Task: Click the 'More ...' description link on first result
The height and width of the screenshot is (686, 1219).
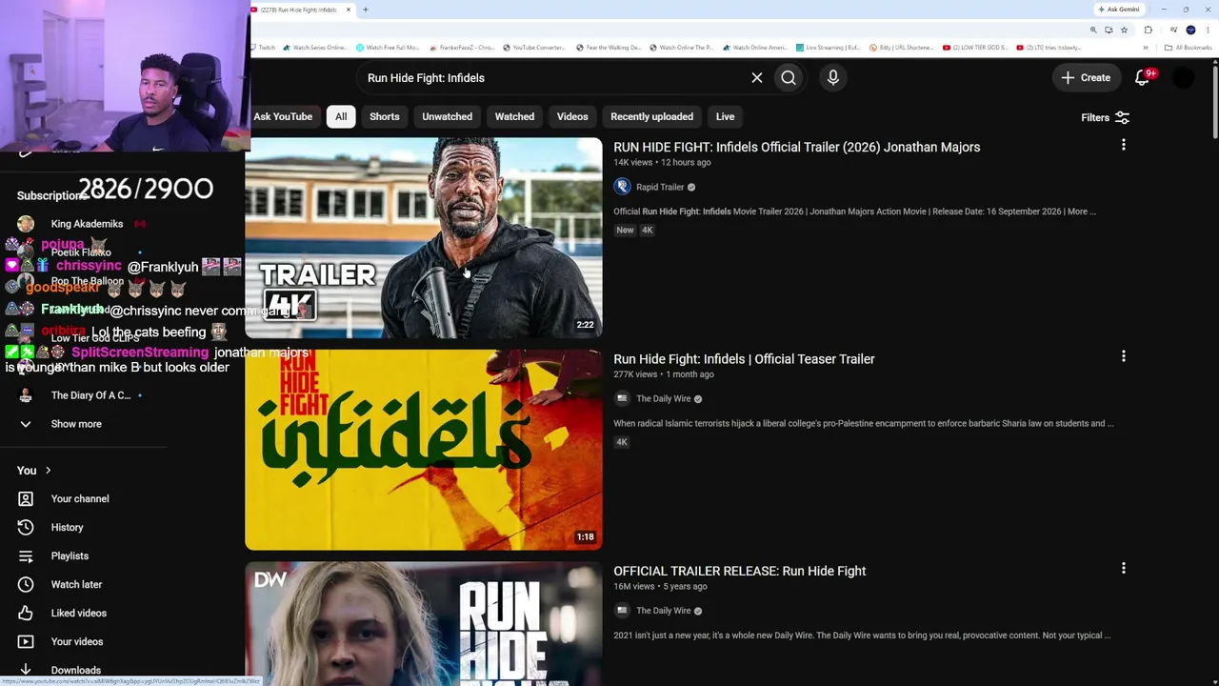Action: click(x=1081, y=212)
